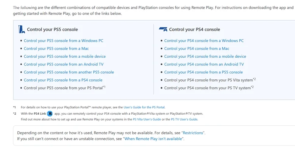Open PS5 console from a mobile device link
This screenshot has width=295, height=147.
tap(65, 57)
